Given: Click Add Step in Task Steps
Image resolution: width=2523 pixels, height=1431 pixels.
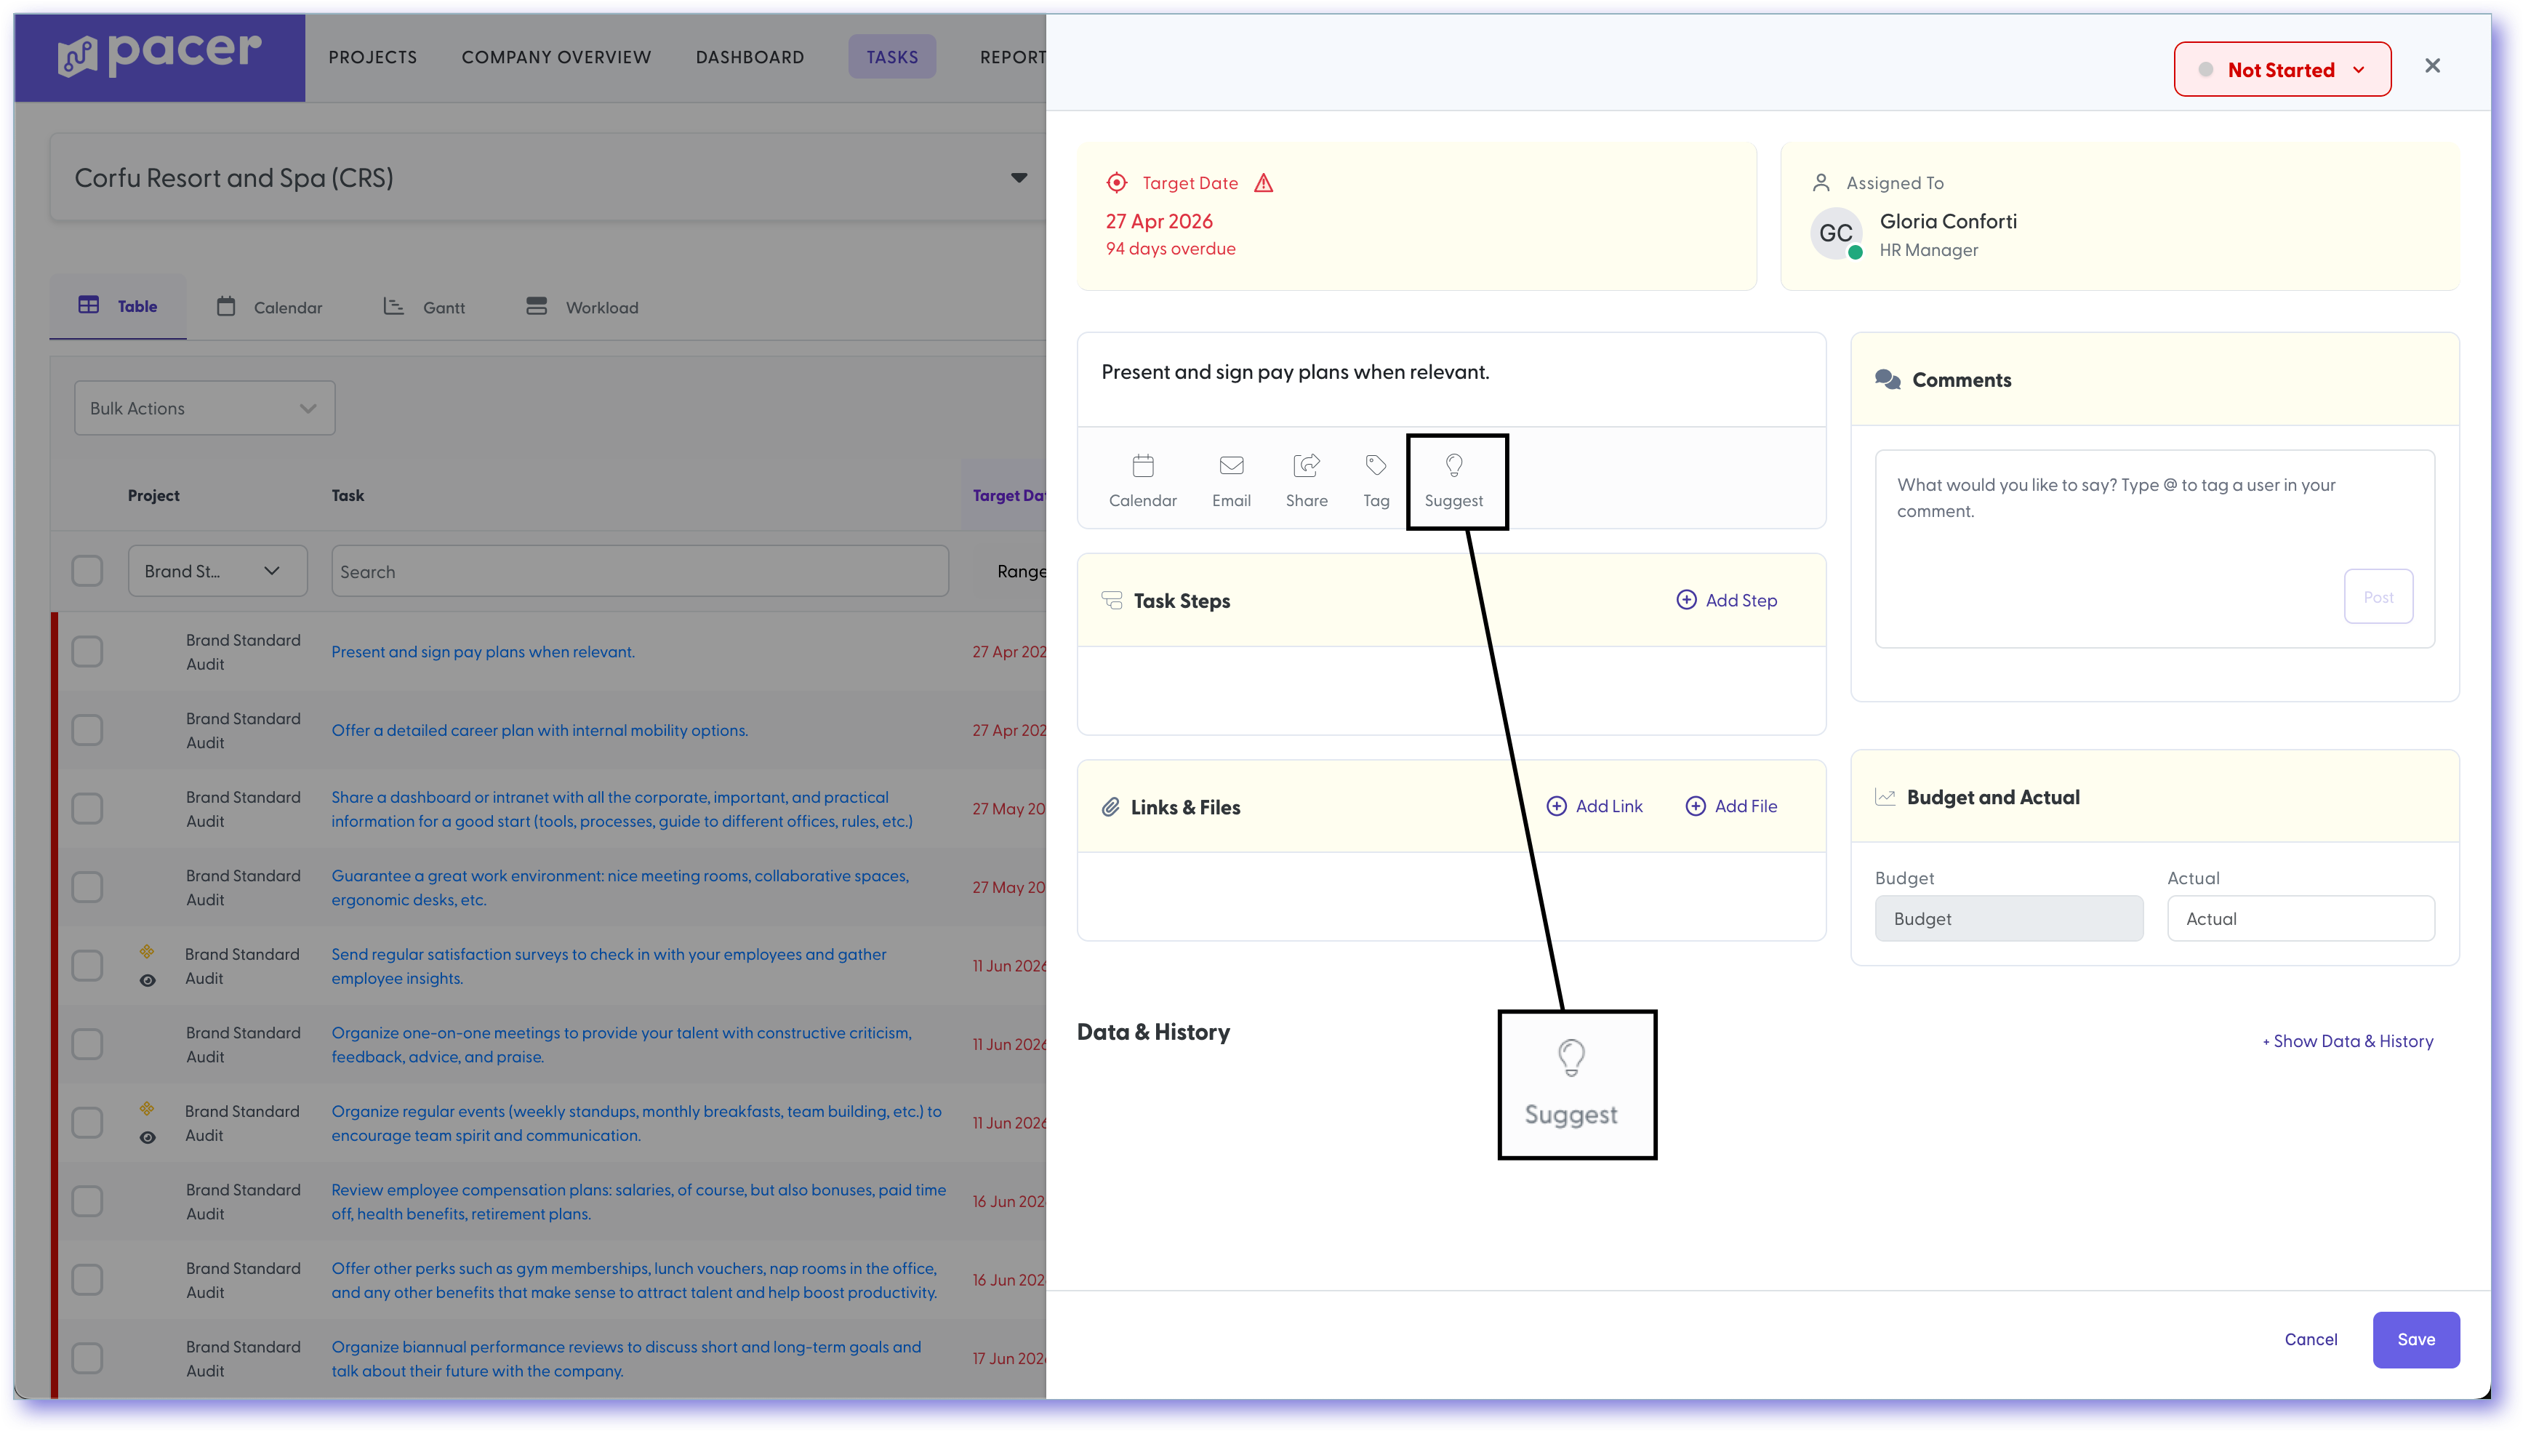Looking at the screenshot, I should point(1726,600).
